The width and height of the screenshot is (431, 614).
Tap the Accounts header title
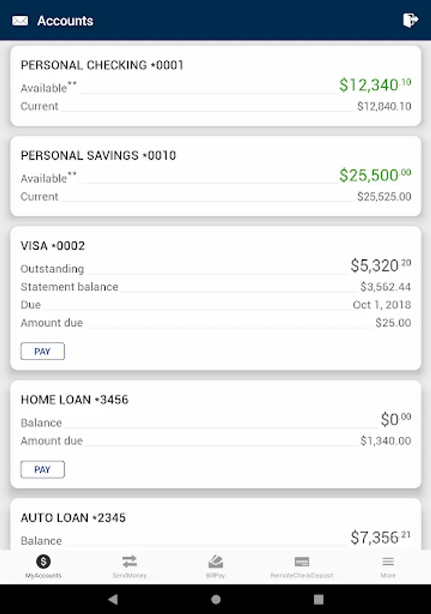[x=65, y=20]
